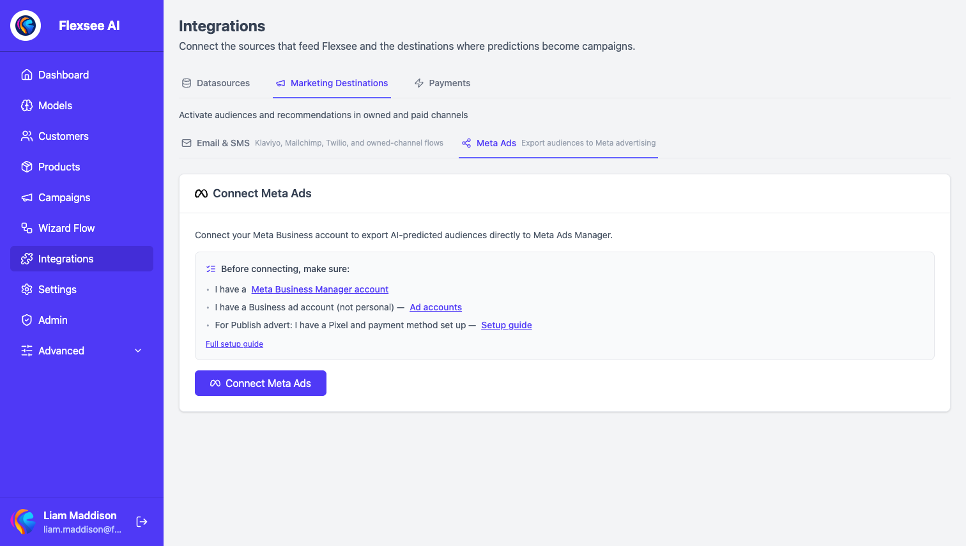Click the Admin shield icon
The image size is (966, 546).
point(27,320)
